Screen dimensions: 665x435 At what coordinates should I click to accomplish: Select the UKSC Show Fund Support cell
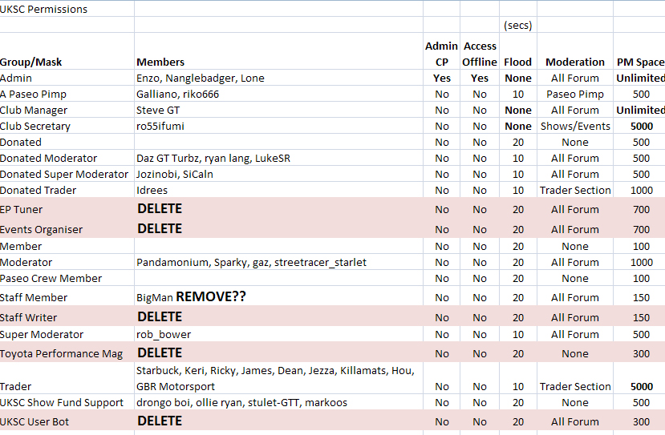(x=67, y=402)
